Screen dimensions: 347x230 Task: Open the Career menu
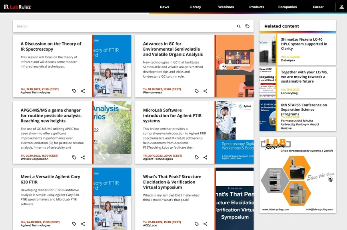318,7
